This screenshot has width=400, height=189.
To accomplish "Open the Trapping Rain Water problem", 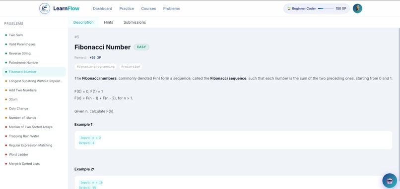I will click(34, 136).
